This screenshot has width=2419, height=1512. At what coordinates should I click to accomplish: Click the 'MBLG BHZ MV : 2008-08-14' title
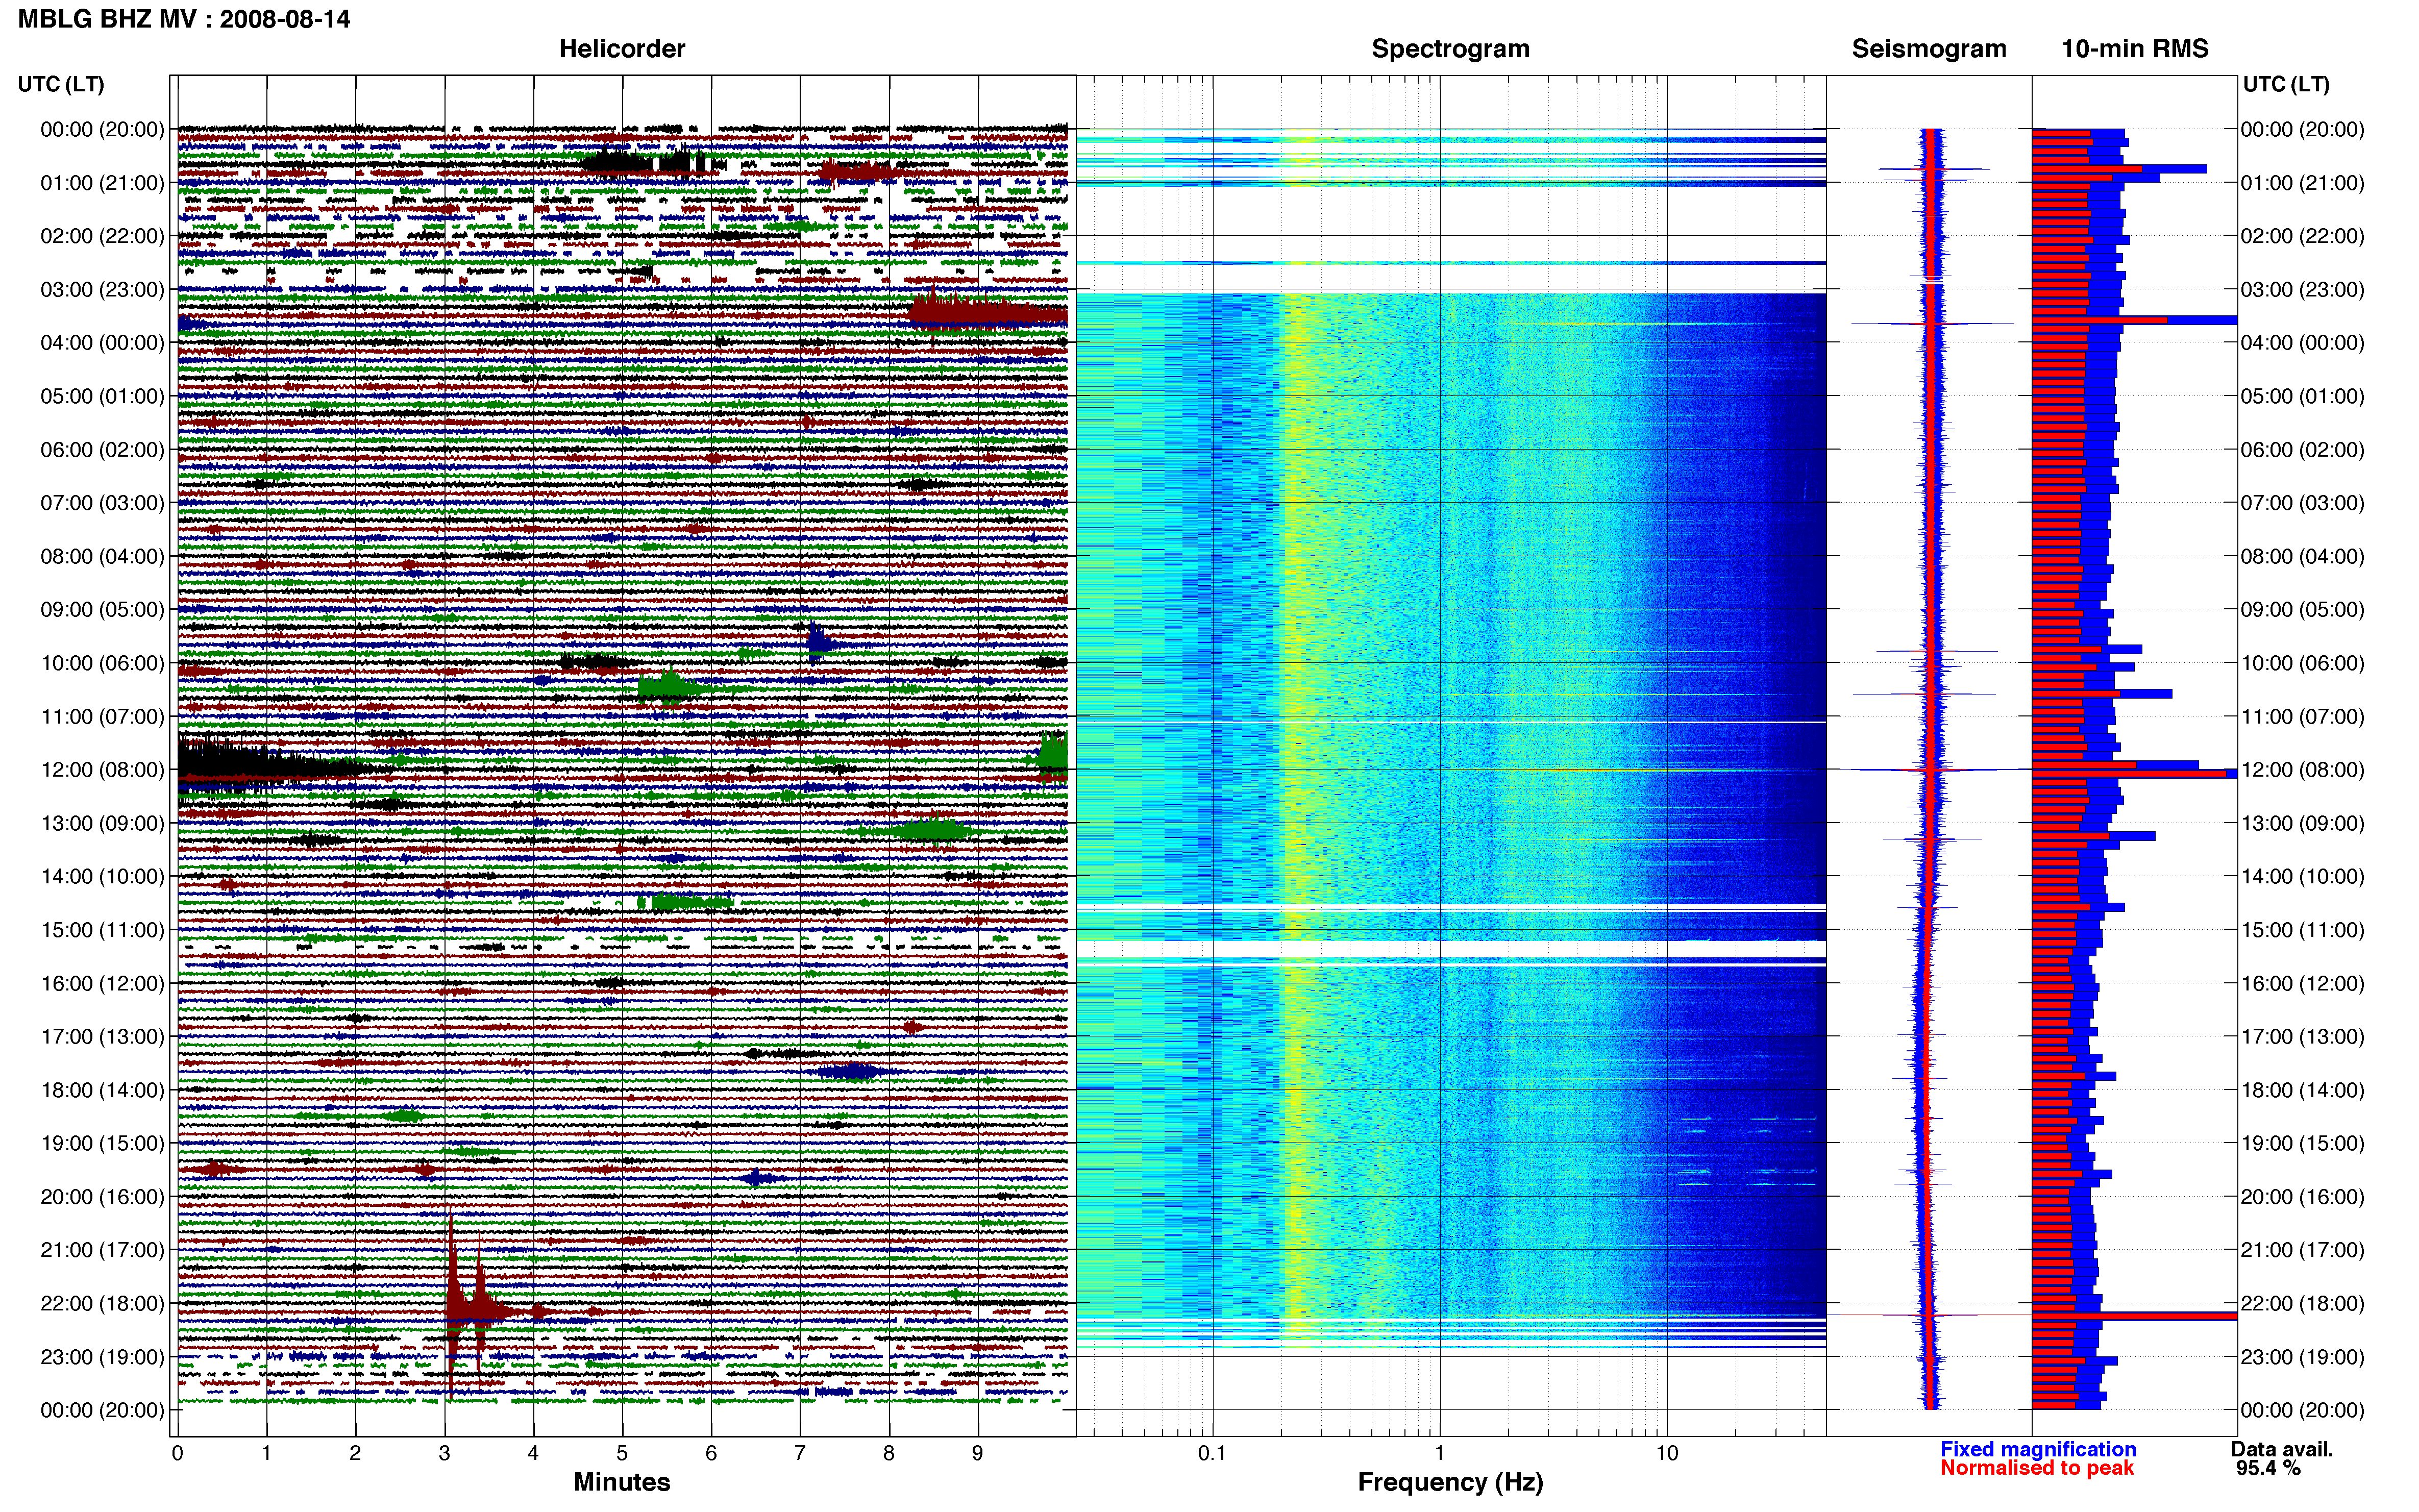pyautogui.click(x=184, y=19)
